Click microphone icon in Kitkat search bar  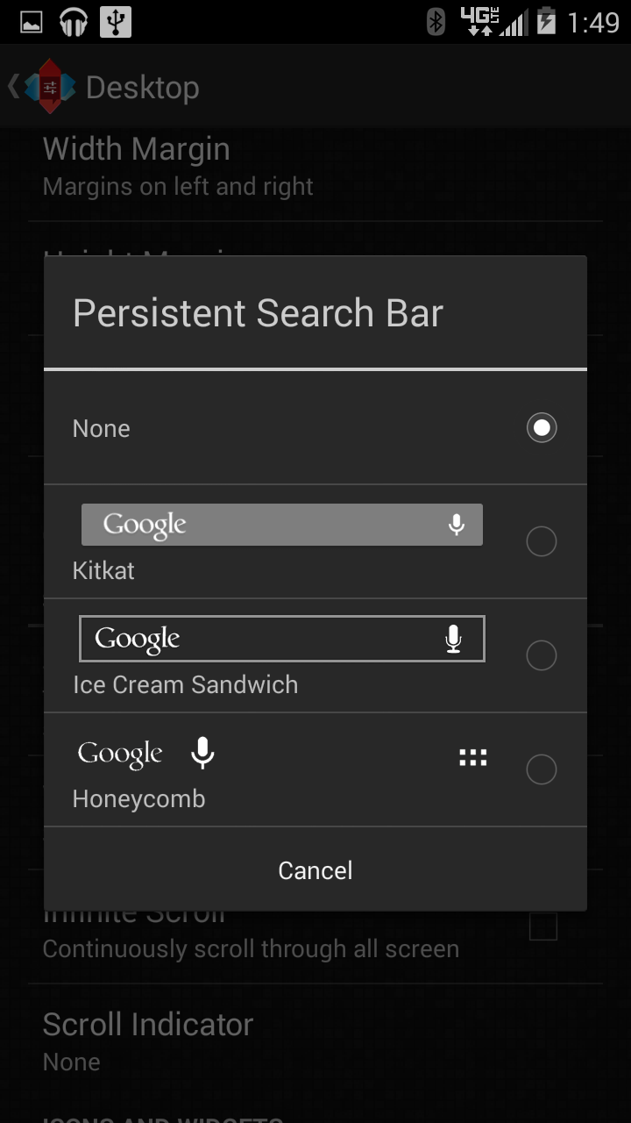point(456,525)
